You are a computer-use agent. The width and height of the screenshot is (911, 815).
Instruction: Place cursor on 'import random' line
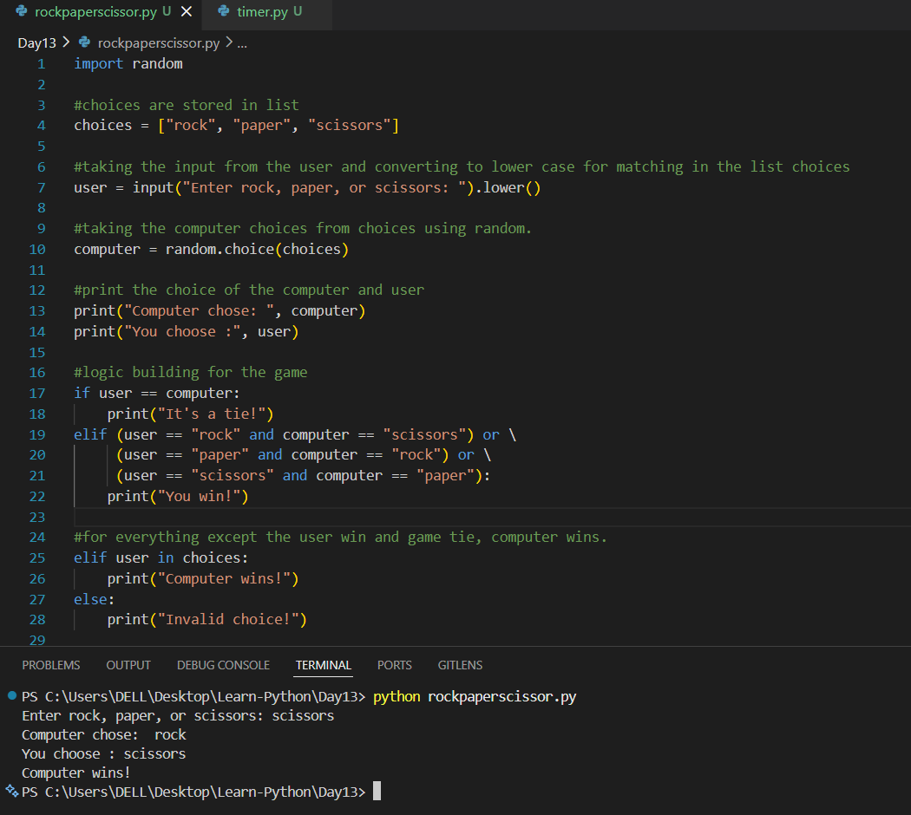[x=128, y=64]
